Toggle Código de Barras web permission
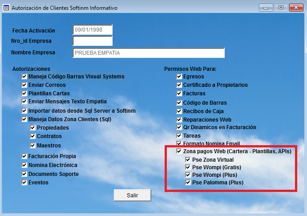307x216 pixels. [x=179, y=103]
